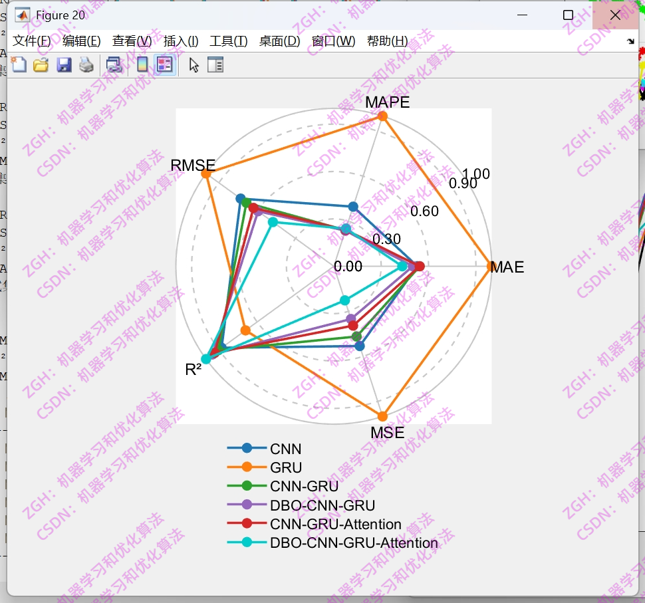Screen dimensions: 645x603
Task: Dock the figure using the corner arrow
Action: click(630, 41)
